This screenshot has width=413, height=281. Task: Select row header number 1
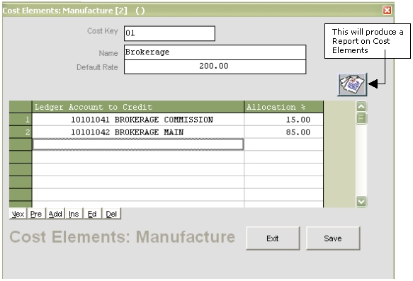coord(21,120)
